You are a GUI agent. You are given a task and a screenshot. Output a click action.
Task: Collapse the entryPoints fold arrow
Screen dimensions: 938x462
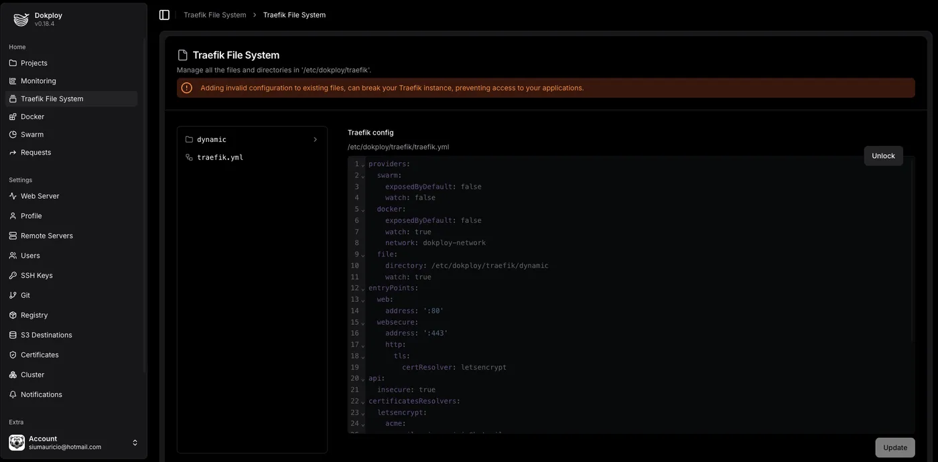click(x=363, y=289)
